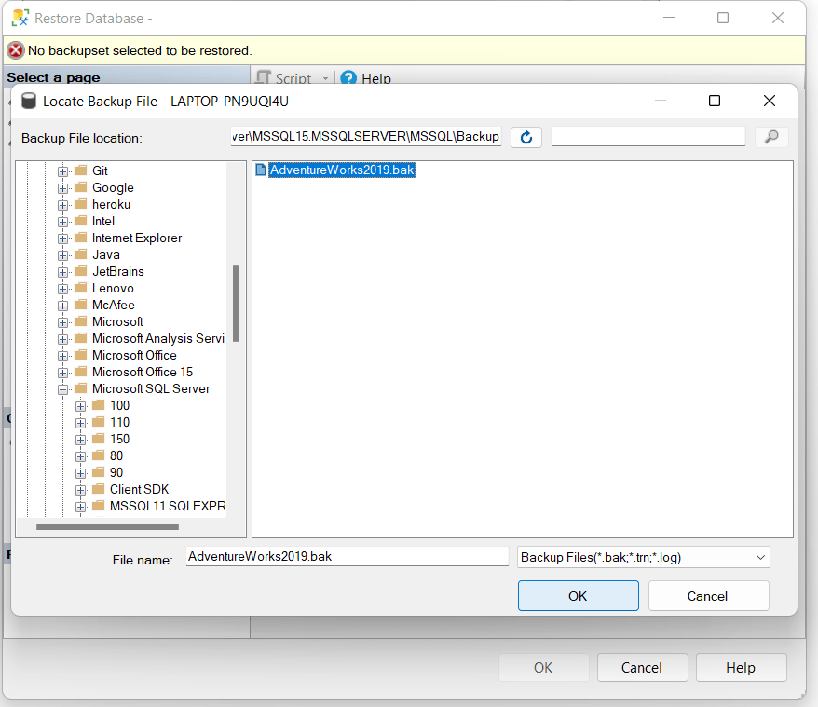This screenshot has width=818, height=707.
Task: Refresh the backup file location list
Action: click(x=525, y=136)
